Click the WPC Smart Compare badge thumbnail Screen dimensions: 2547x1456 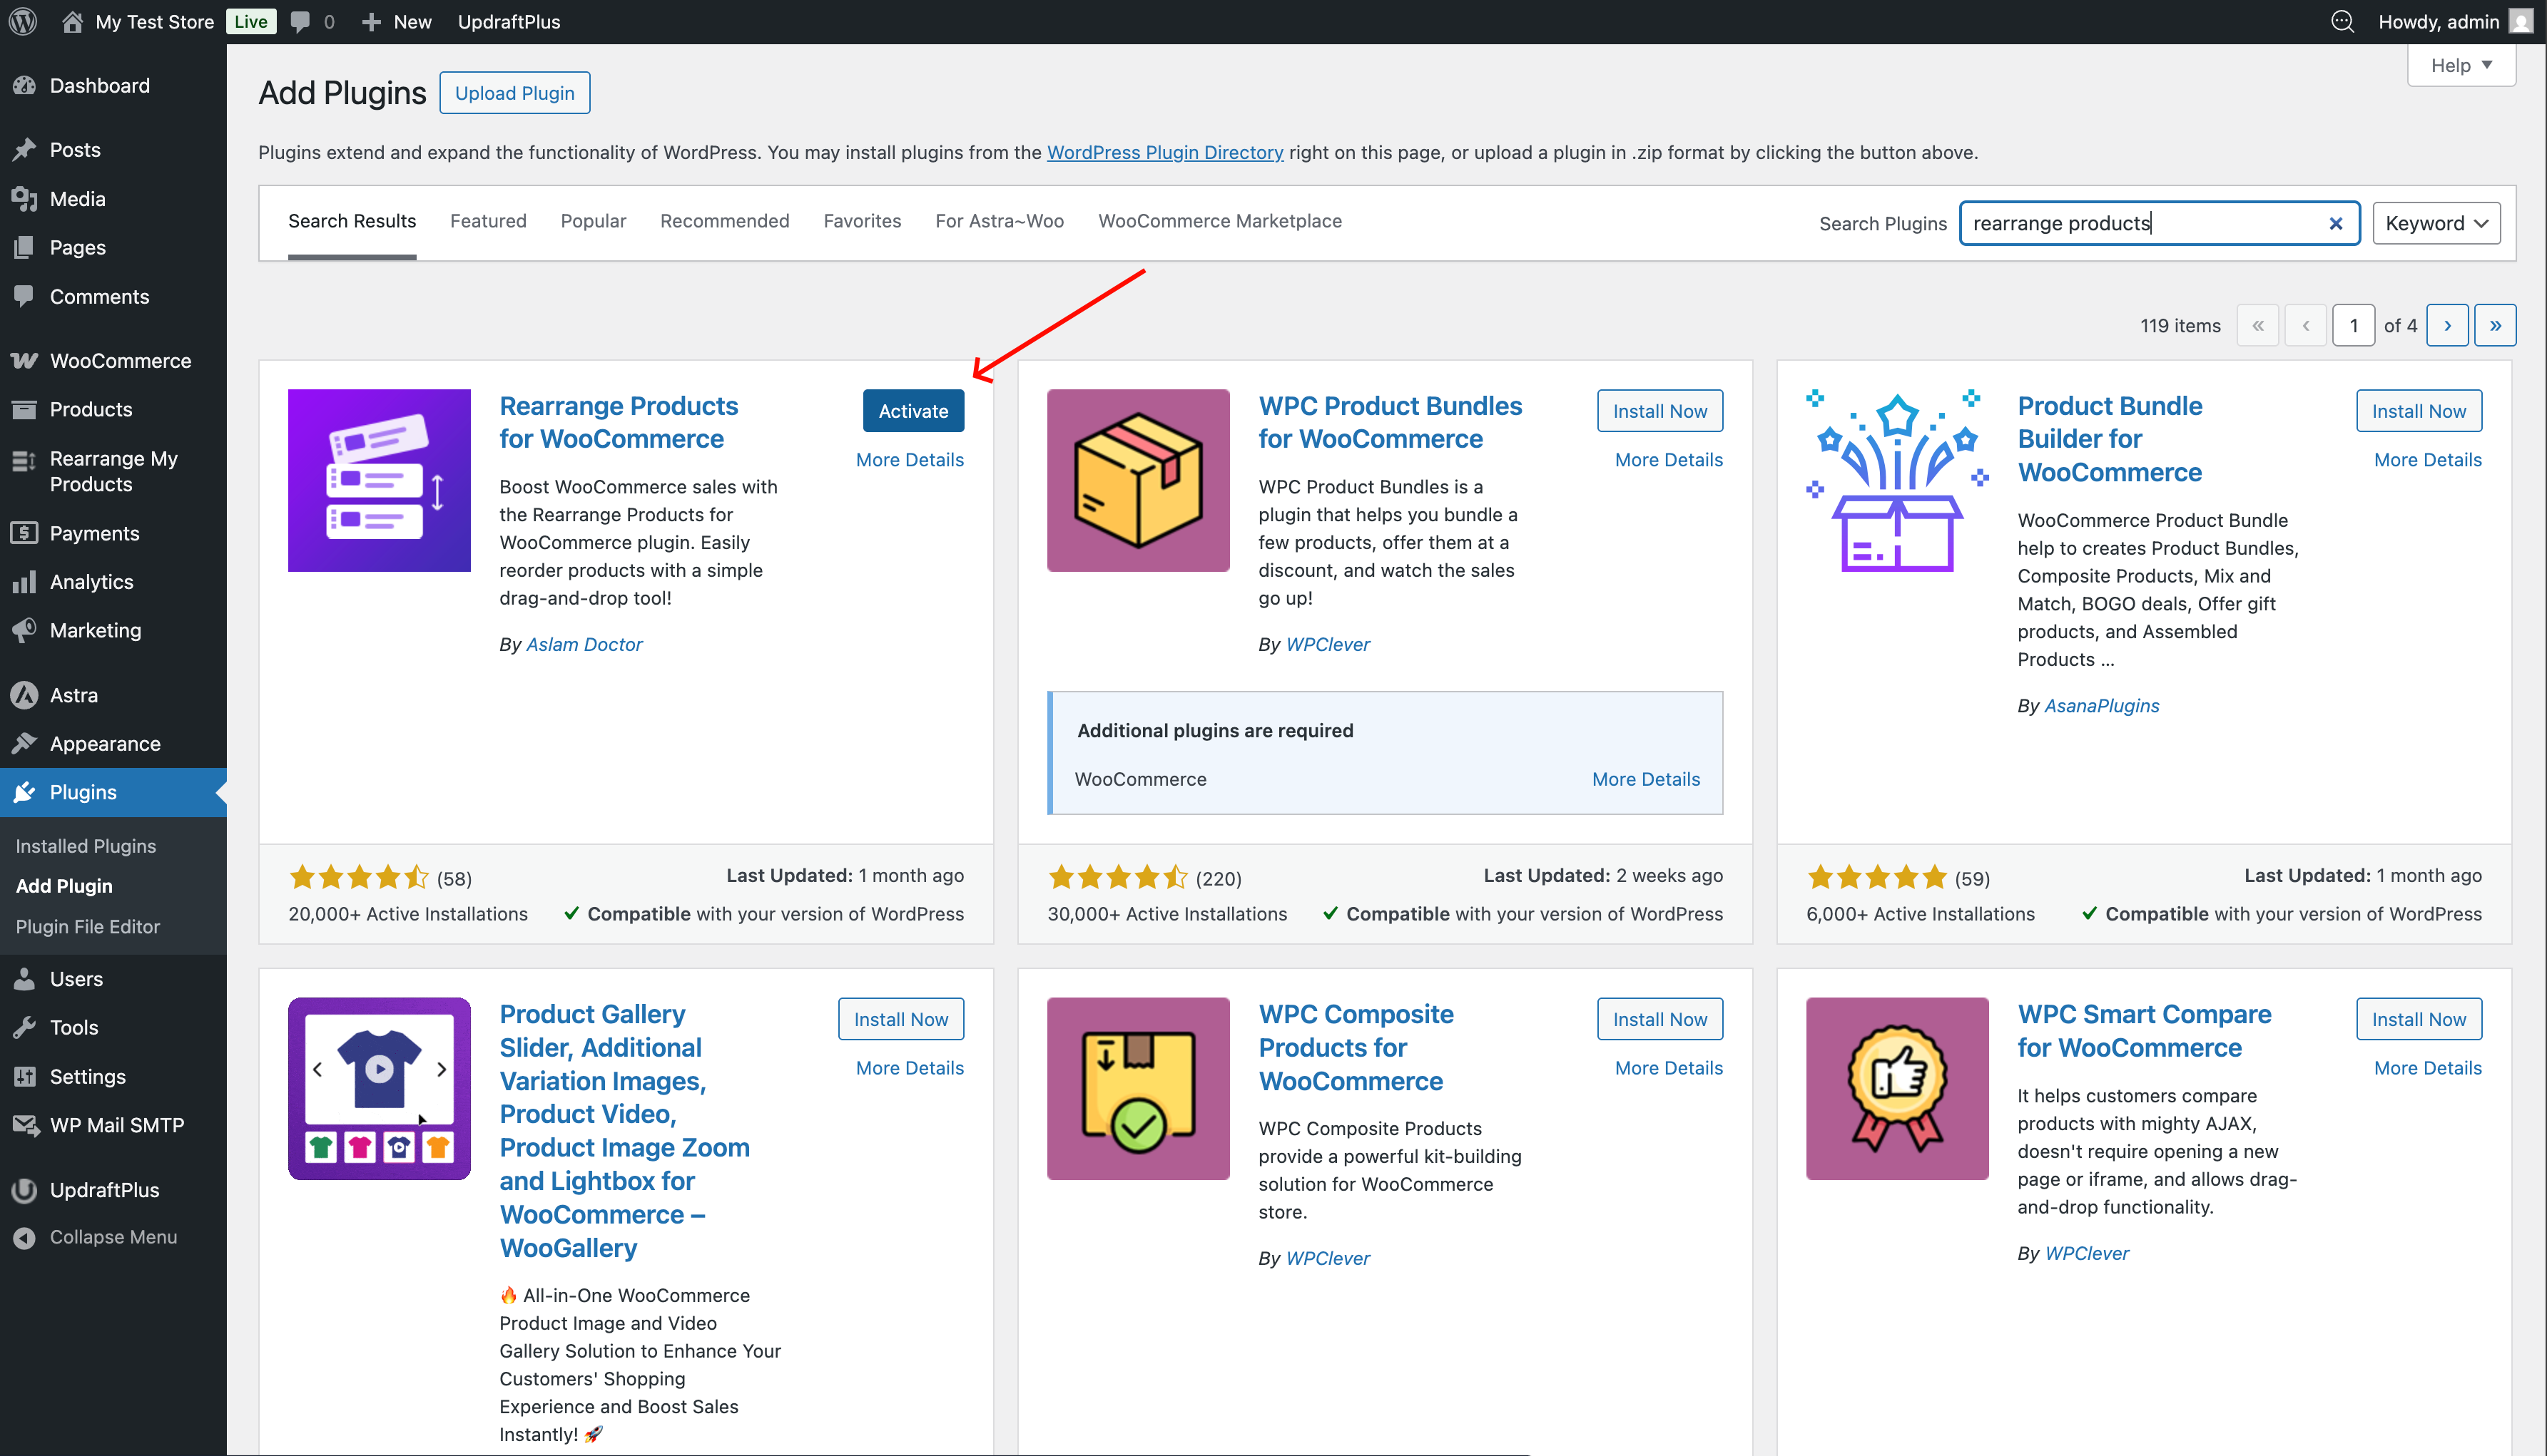coord(1897,1088)
